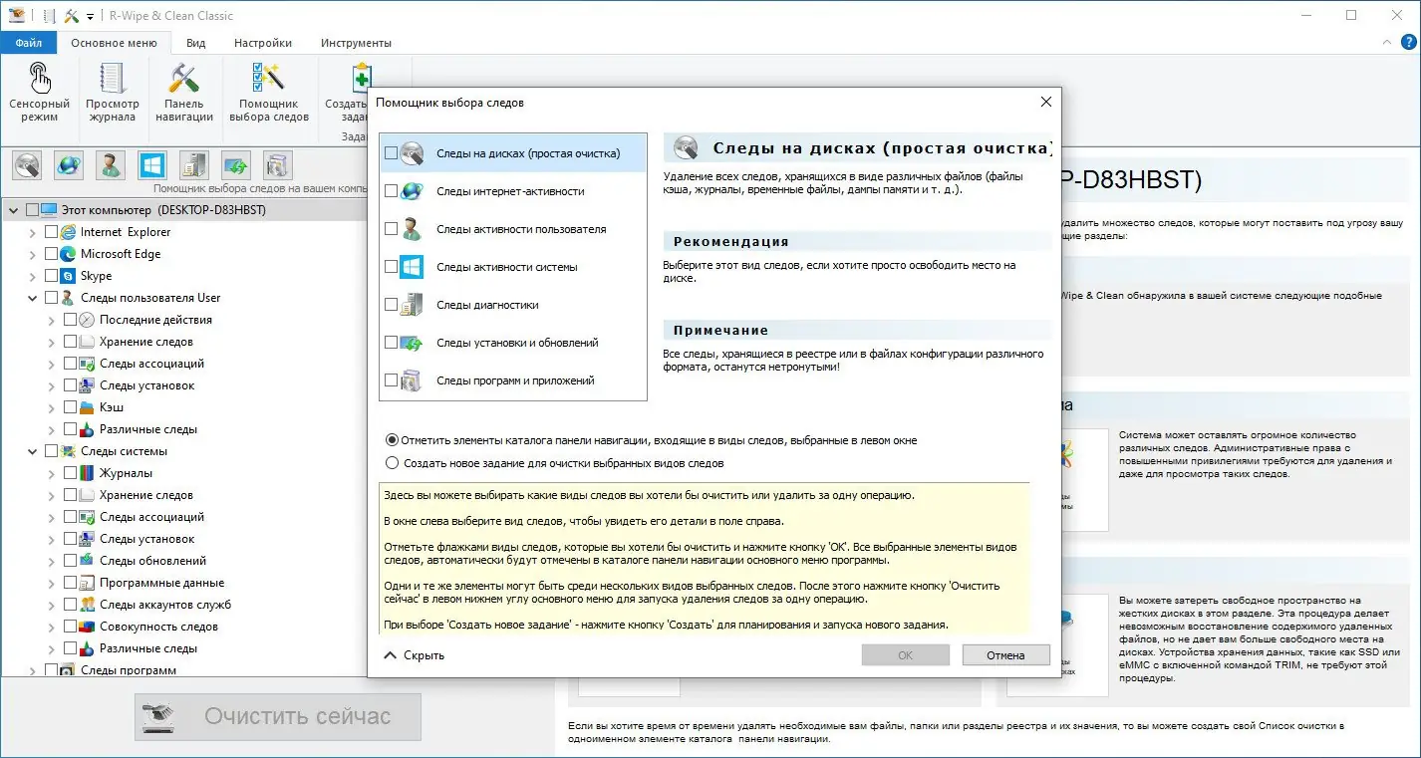This screenshot has height=758, width=1421.
Task: Select the disk traces icon on lower toolbar
Action: pos(27,164)
